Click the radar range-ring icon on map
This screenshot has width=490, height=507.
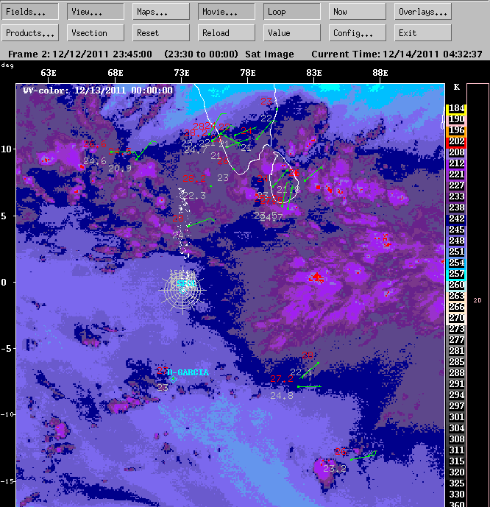[182, 288]
